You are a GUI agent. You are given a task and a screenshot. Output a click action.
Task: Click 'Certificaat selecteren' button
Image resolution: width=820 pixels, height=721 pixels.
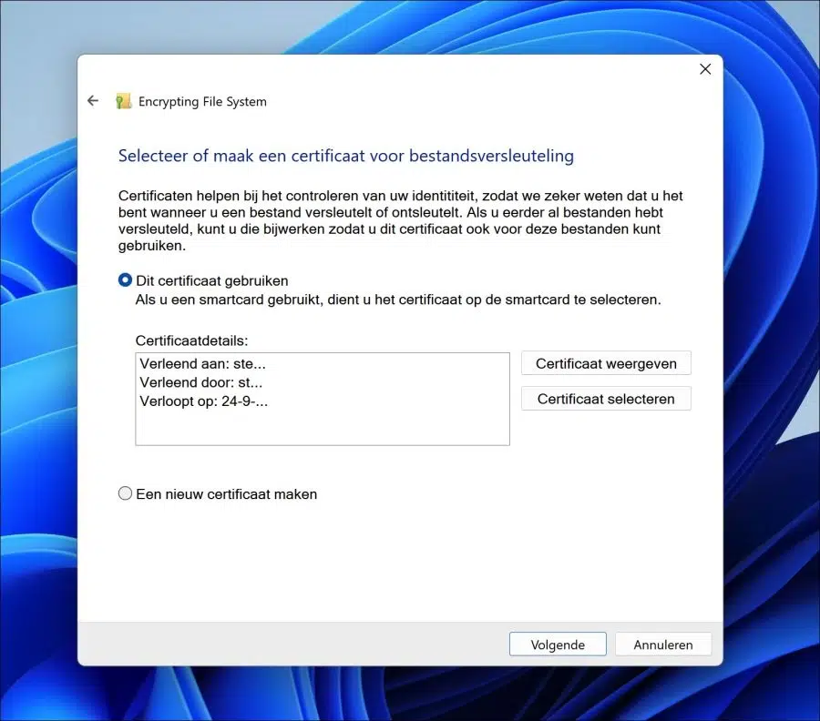coord(606,399)
